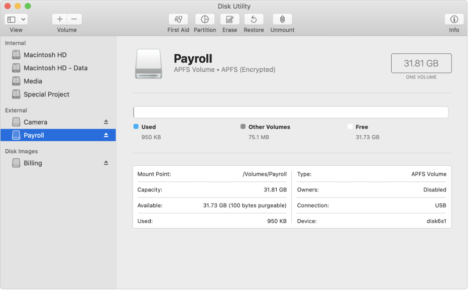Click the Internal section header
The height and width of the screenshot is (290, 469).
click(x=15, y=43)
